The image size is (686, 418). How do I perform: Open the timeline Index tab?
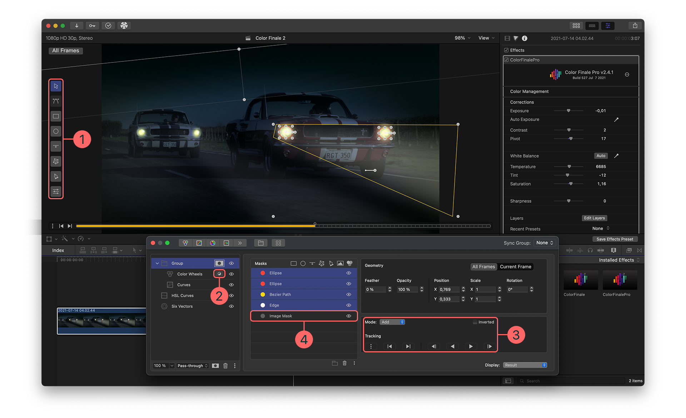point(58,250)
